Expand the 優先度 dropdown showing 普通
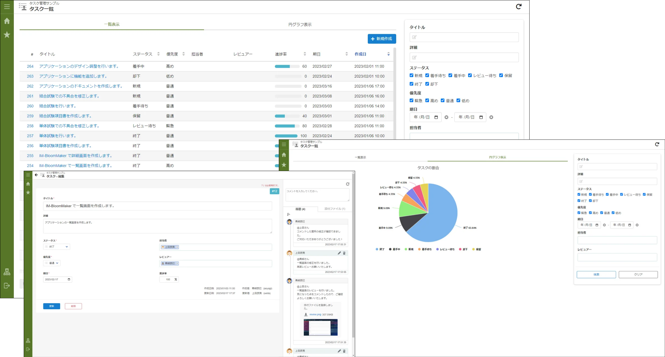The width and height of the screenshot is (665, 357). tap(52, 263)
